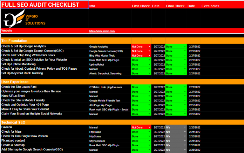The width and height of the screenshot is (244, 153).
Task: Select the FULL SEO AUDIT CHECKLIST title cell
Action: pyautogui.click(x=45, y=5)
